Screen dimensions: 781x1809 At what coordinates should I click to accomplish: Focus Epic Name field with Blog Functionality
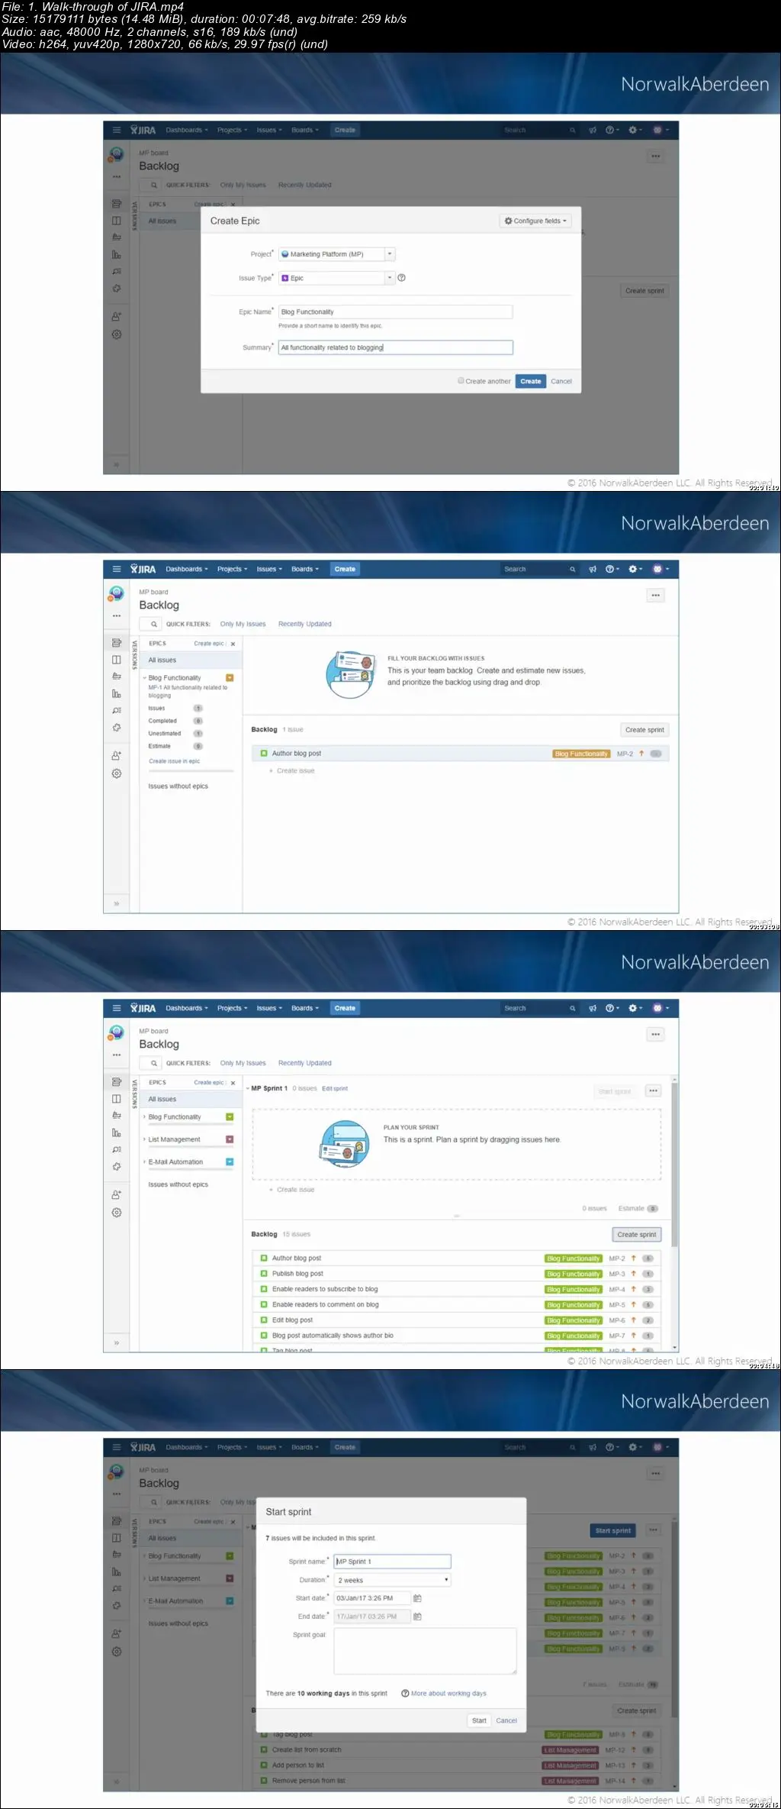(x=395, y=312)
